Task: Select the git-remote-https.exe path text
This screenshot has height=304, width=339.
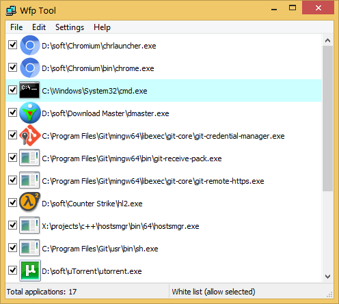Action: coord(153,181)
